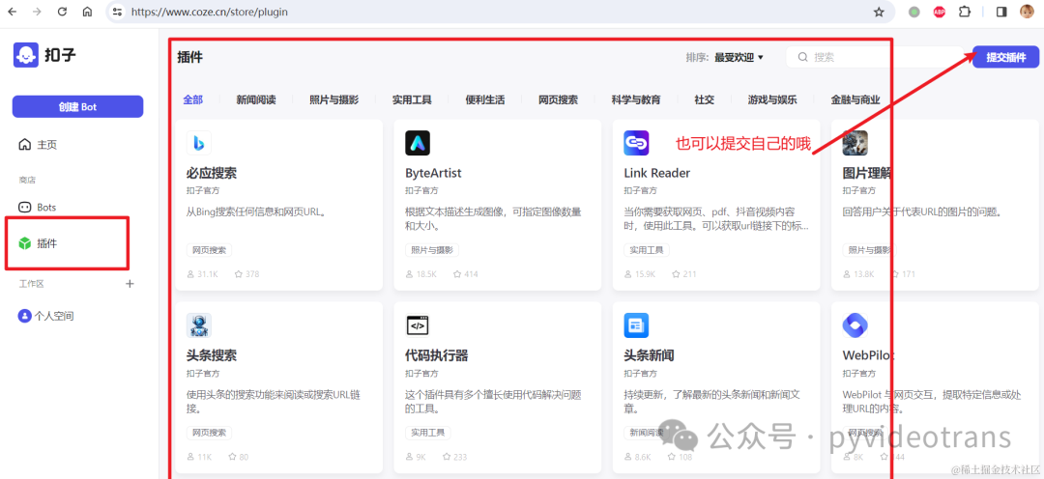Click the 31.1K users count on 必应搜索

(207, 274)
